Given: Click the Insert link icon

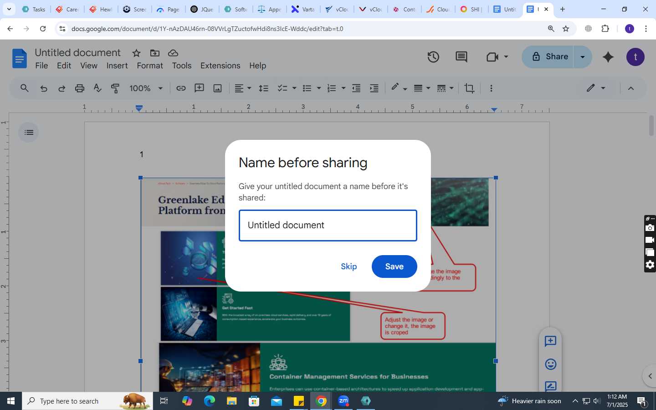Looking at the screenshot, I should [x=181, y=88].
